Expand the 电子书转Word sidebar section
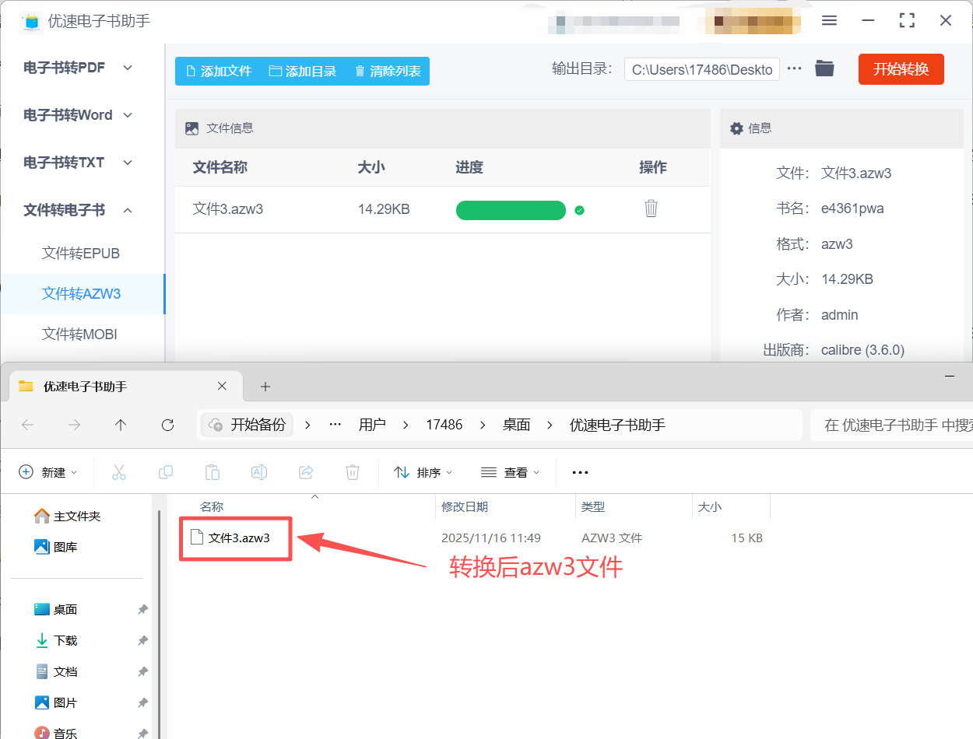The image size is (973, 739). 78,115
